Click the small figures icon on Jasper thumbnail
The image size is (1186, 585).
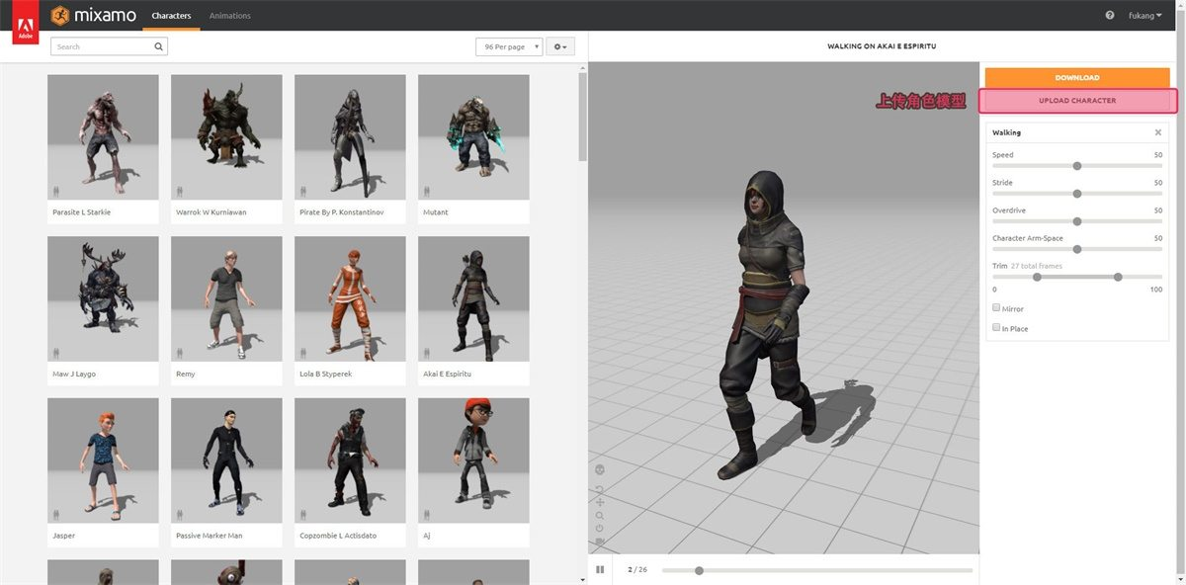[x=56, y=514]
